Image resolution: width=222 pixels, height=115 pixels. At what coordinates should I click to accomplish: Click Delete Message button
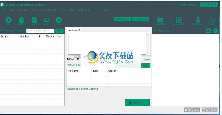(x=140, y=19)
